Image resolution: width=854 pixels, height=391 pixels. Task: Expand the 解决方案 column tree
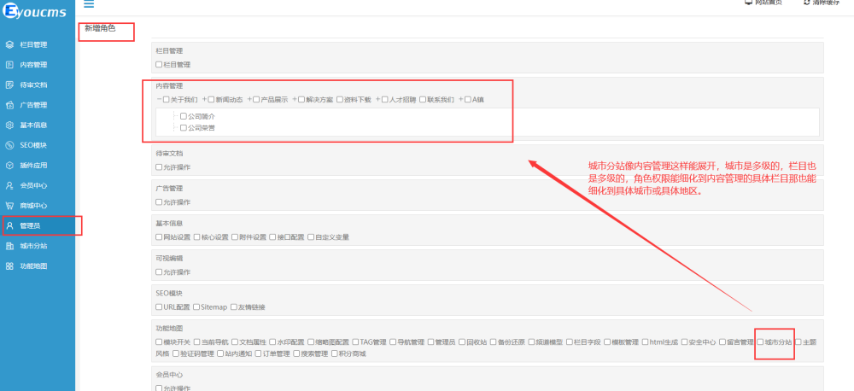tap(295, 100)
